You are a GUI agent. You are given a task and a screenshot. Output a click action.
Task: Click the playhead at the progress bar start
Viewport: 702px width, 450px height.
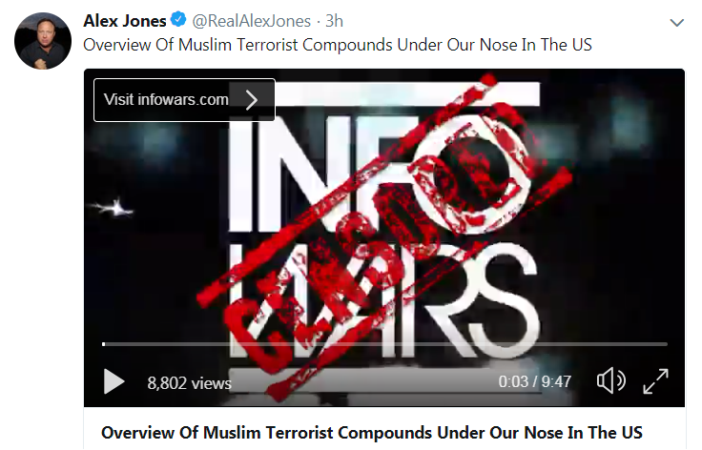[104, 344]
